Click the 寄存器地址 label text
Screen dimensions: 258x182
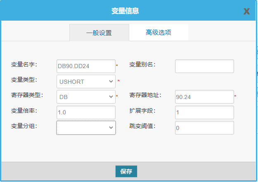pyautogui.click(x=145, y=95)
